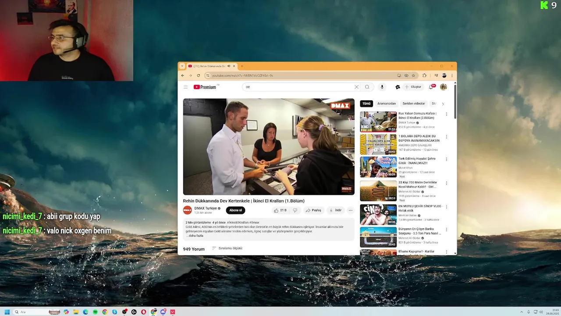Show hidden system tray icons chevron
The image size is (561, 316).
tap(521, 312)
